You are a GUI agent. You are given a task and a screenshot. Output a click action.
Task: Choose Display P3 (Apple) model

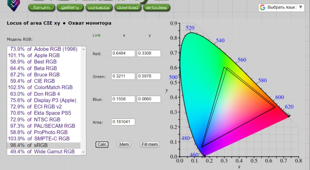pos(43,100)
